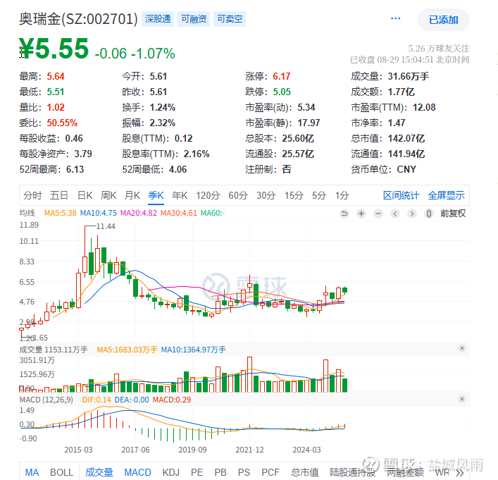
Task: Switch to the 60分 chart tab
Action: click(238, 195)
